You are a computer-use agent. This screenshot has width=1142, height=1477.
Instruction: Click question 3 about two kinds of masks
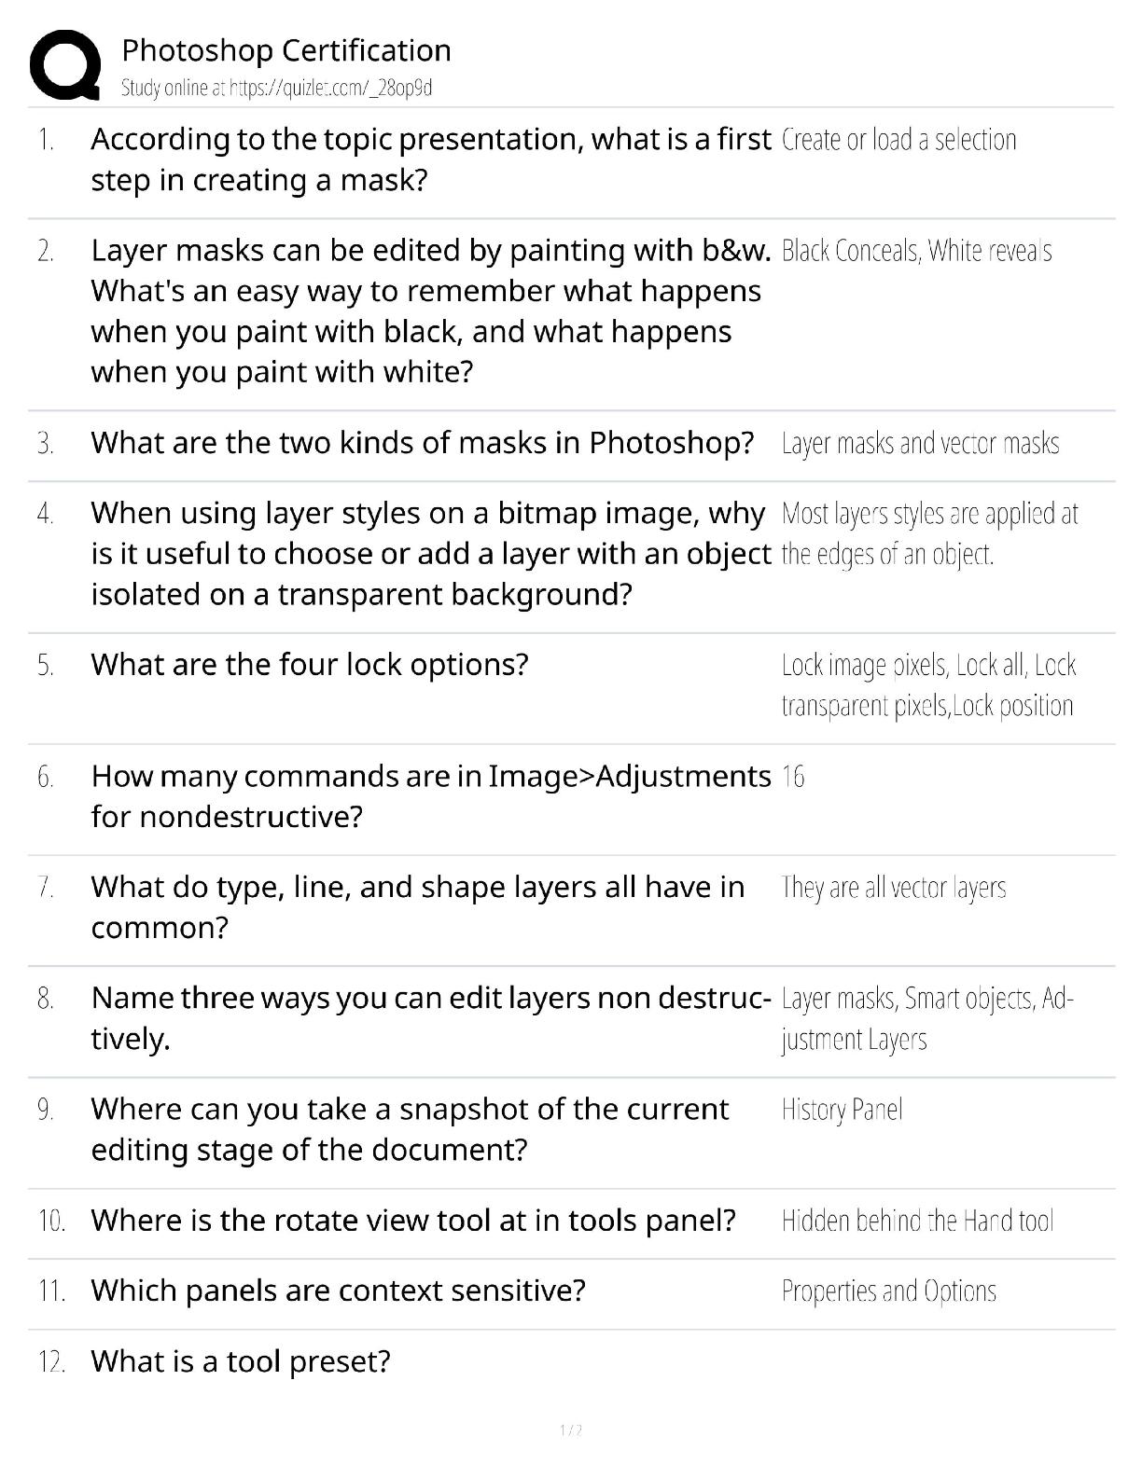click(x=422, y=443)
